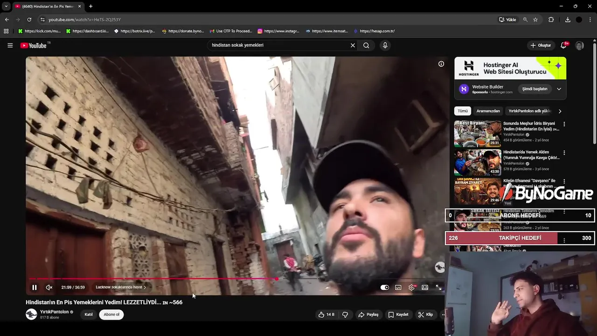Dislike the video with thumbs down
Screen dimensions: 597x336
(345, 315)
